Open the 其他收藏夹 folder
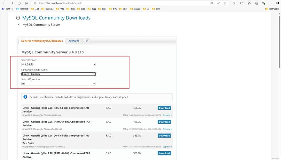 point(272,9)
